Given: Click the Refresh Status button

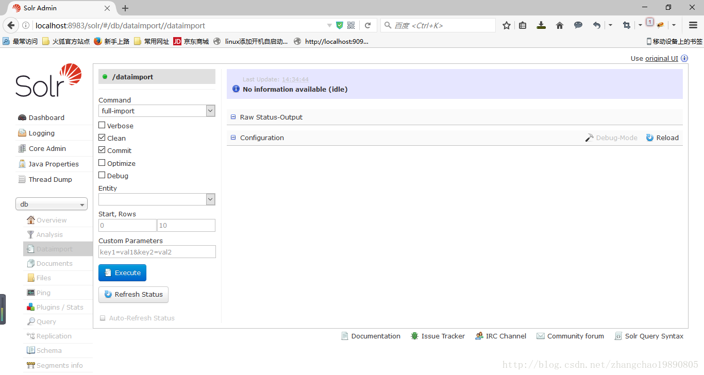Looking at the screenshot, I should 133,294.
